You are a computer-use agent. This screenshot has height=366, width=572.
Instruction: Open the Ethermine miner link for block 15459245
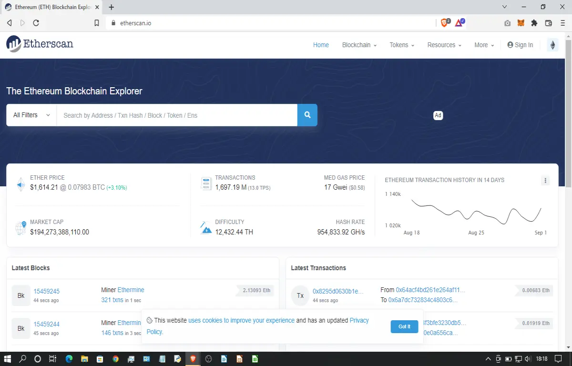pyautogui.click(x=131, y=290)
